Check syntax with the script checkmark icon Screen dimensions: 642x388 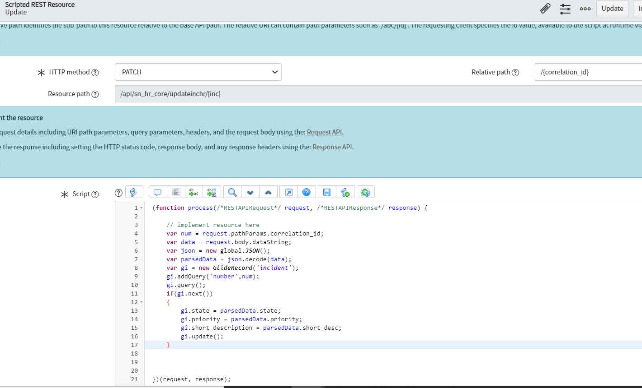click(346, 192)
